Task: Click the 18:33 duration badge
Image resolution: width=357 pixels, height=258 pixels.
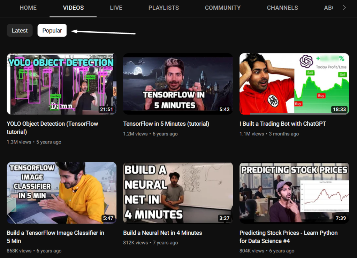Action: [x=339, y=109]
